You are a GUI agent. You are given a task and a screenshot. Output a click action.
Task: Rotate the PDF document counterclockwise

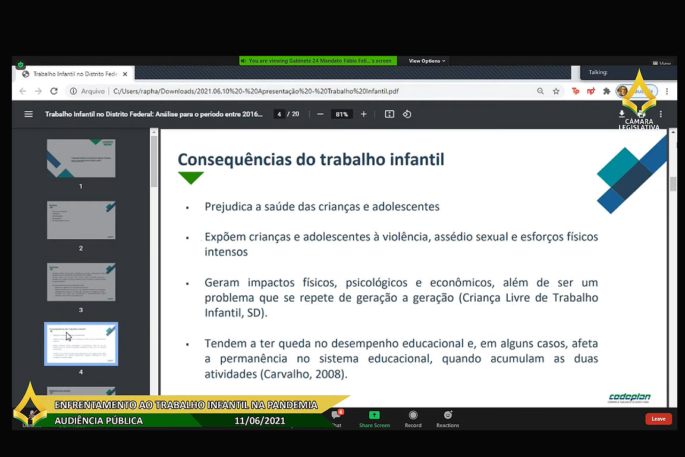click(407, 114)
